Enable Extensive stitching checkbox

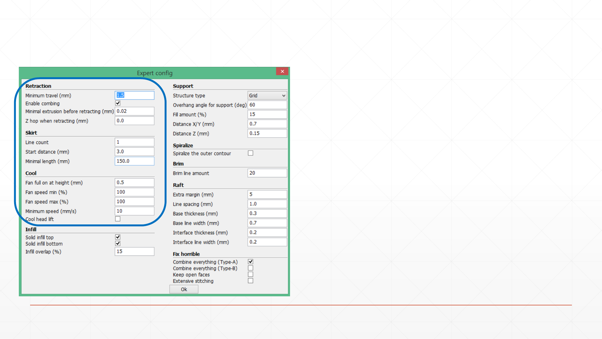[x=251, y=281]
